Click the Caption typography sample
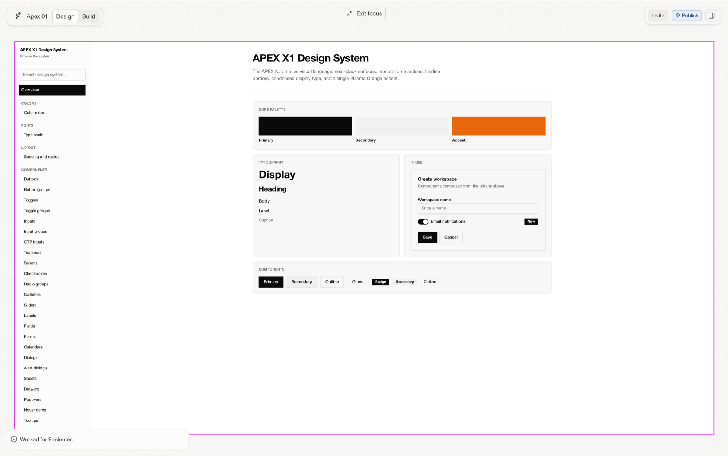This screenshot has width=728, height=456. tap(266, 220)
